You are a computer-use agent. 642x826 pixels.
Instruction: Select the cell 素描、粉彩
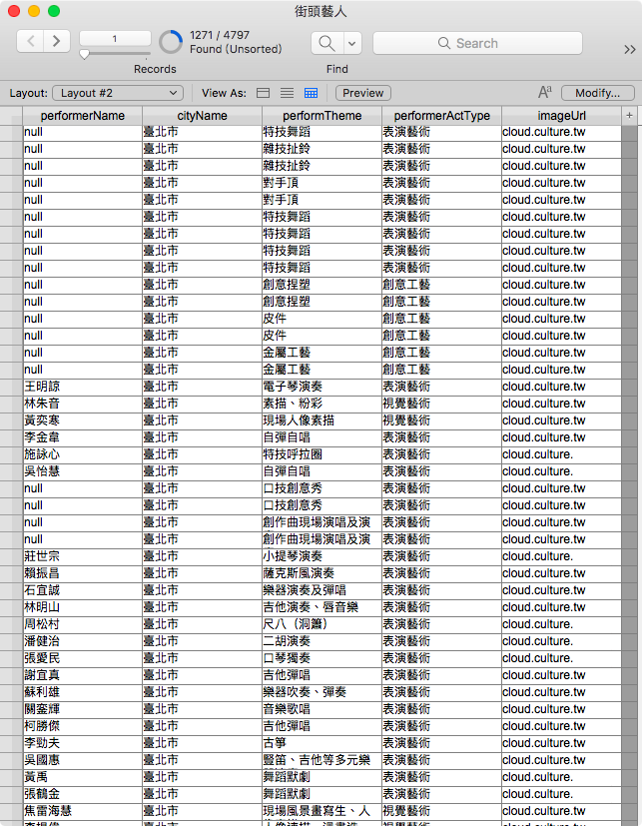click(x=321, y=404)
